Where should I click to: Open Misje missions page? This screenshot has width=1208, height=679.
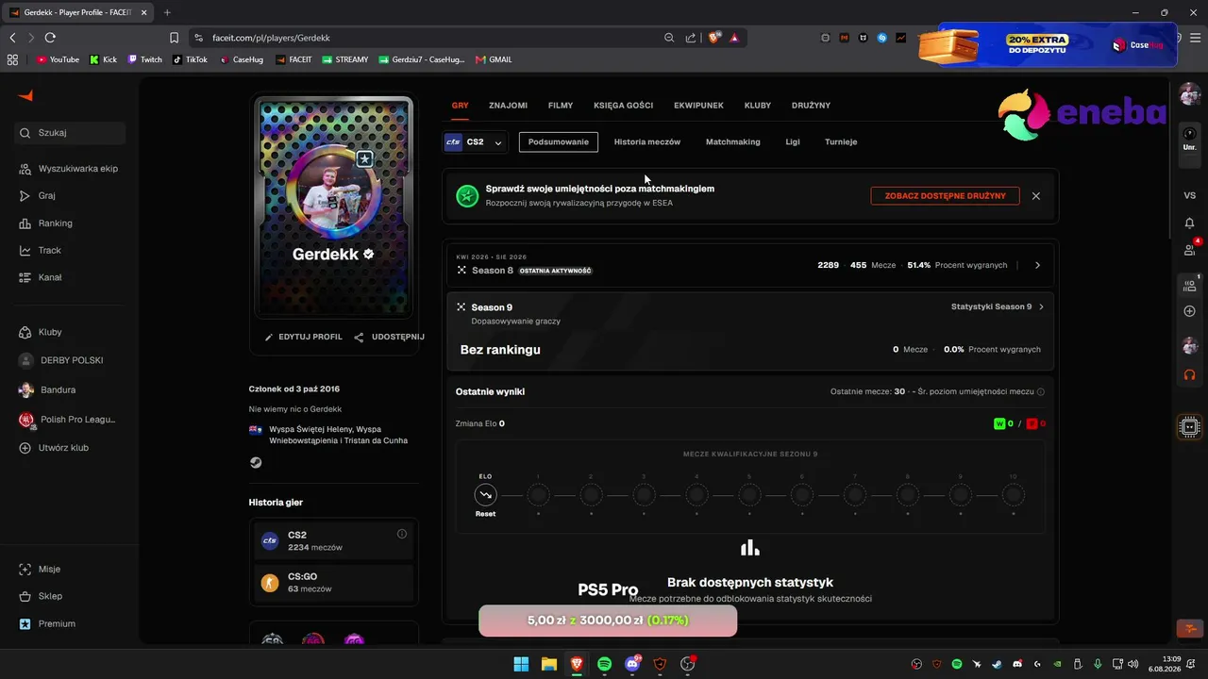[x=40, y=570]
